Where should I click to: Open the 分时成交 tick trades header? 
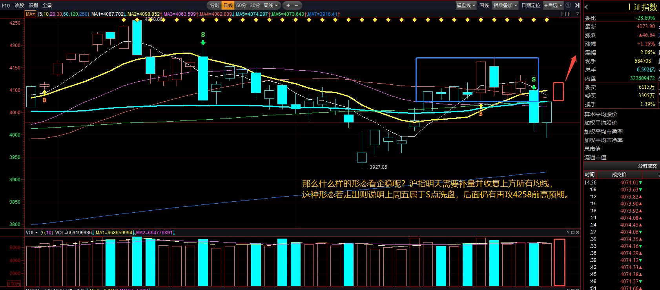pyautogui.click(x=647, y=166)
